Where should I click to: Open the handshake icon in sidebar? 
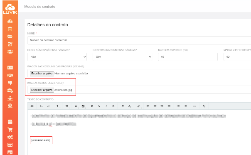[10, 75]
